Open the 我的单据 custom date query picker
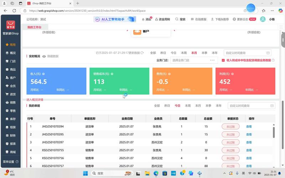Viewport: 285px width, 178px height. coord(252,106)
